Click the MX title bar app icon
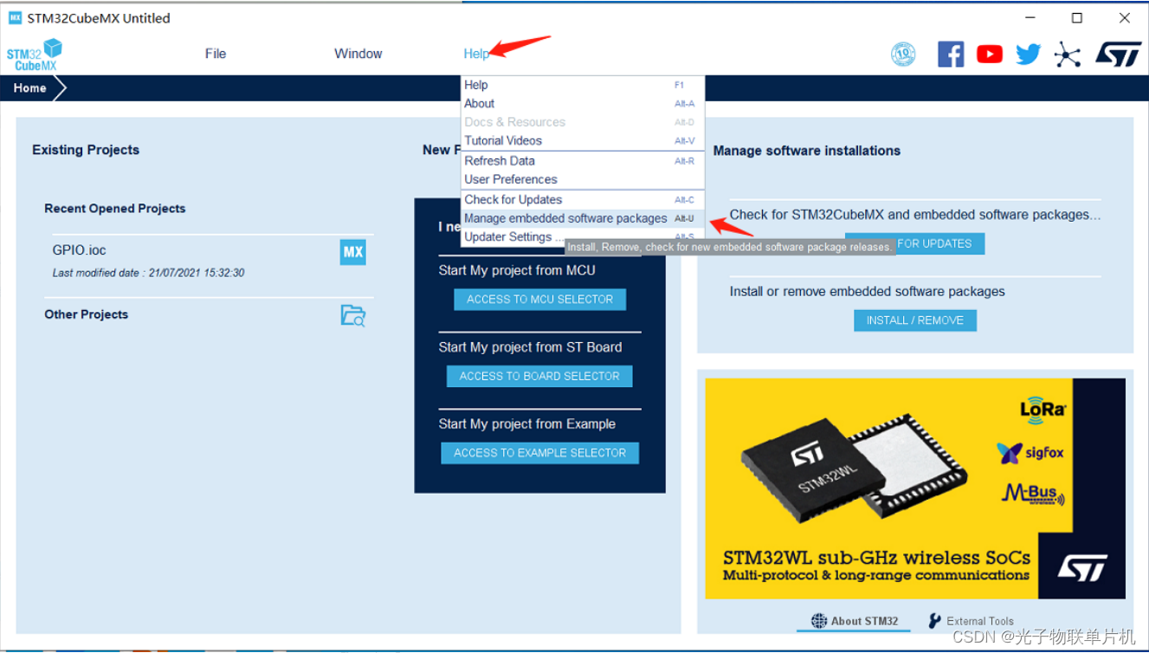The height and width of the screenshot is (653, 1149). [x=15, y=17]
